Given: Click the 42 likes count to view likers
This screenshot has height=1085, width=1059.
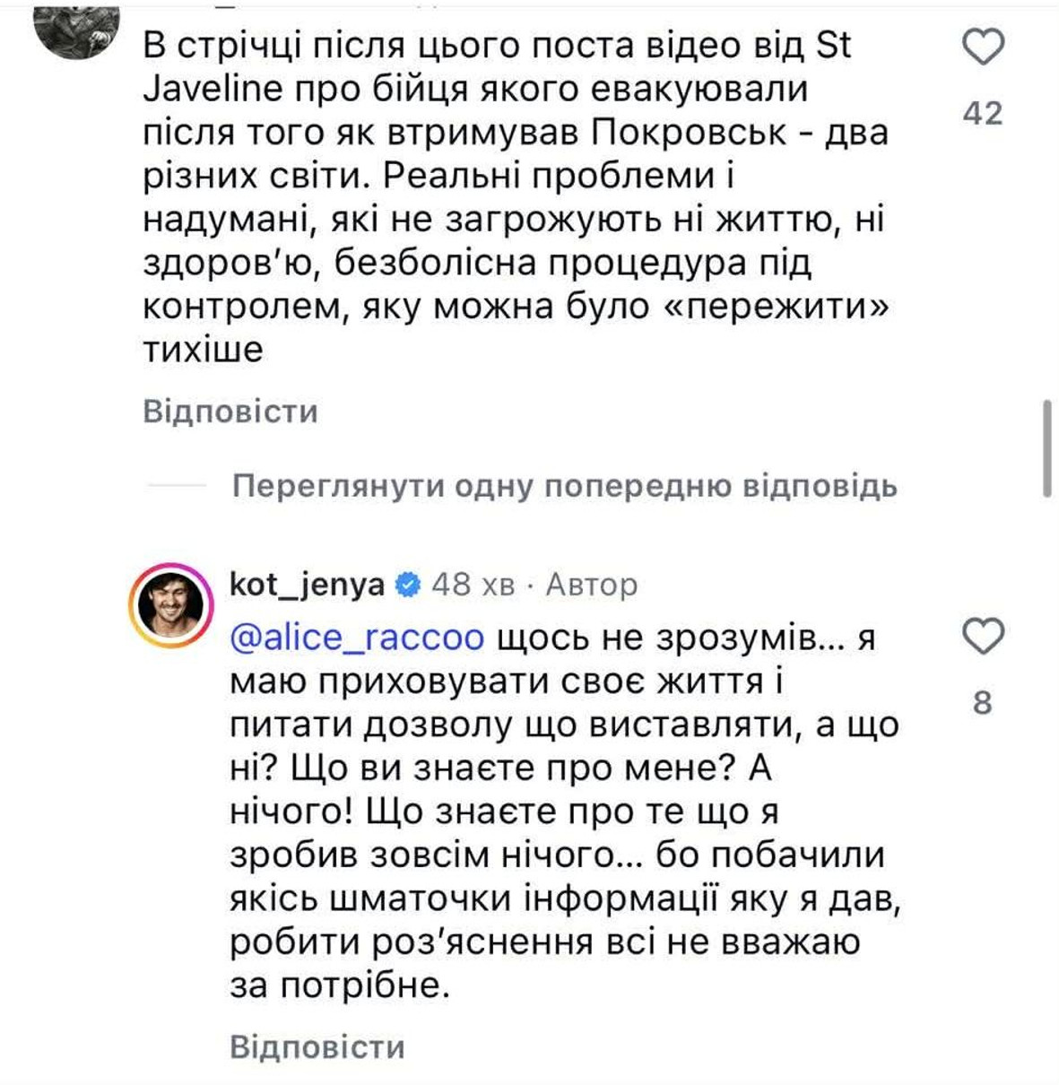Looking at the screenshot, I should tap(984, 113).
